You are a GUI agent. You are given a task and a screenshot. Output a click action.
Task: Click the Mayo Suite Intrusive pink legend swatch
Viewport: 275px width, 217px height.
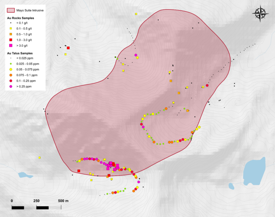click(x=11, y=11)
